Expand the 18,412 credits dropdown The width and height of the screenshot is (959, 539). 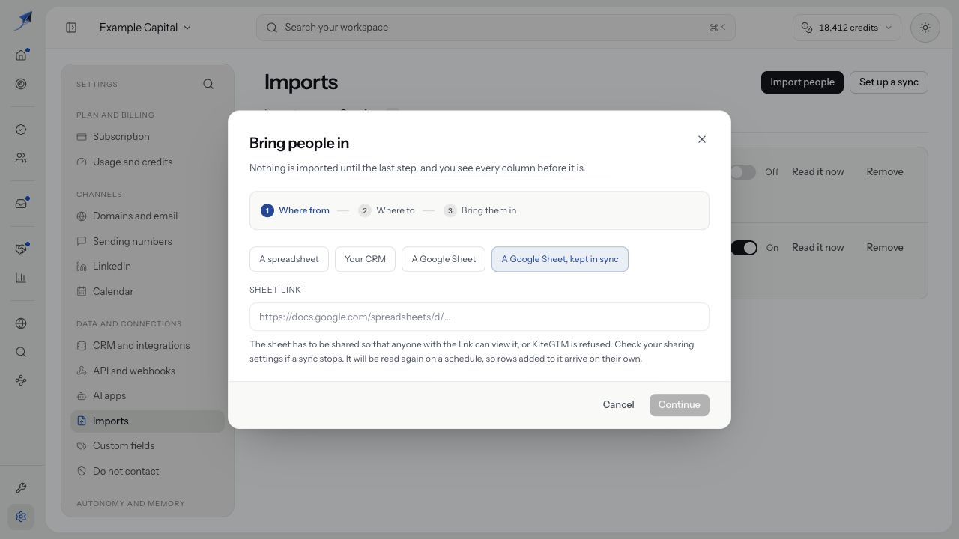(x=847, y=28)
